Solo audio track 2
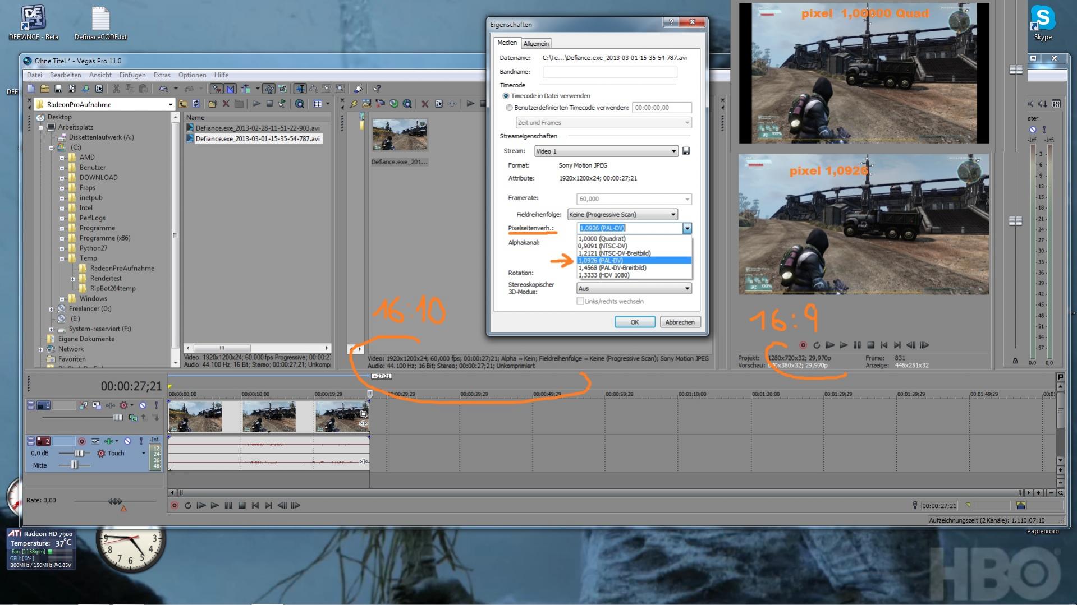 click(141, 441)
